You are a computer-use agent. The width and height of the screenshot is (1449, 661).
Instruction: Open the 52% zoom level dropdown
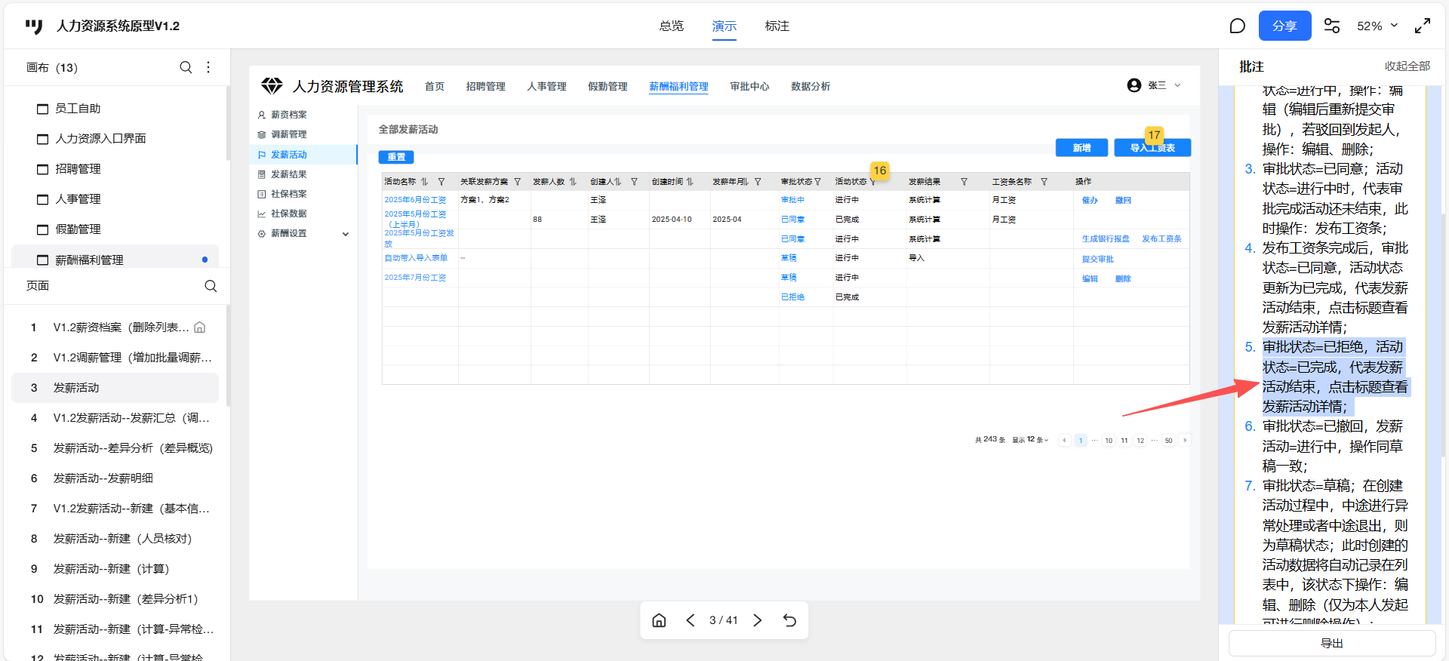[1377, 26]
